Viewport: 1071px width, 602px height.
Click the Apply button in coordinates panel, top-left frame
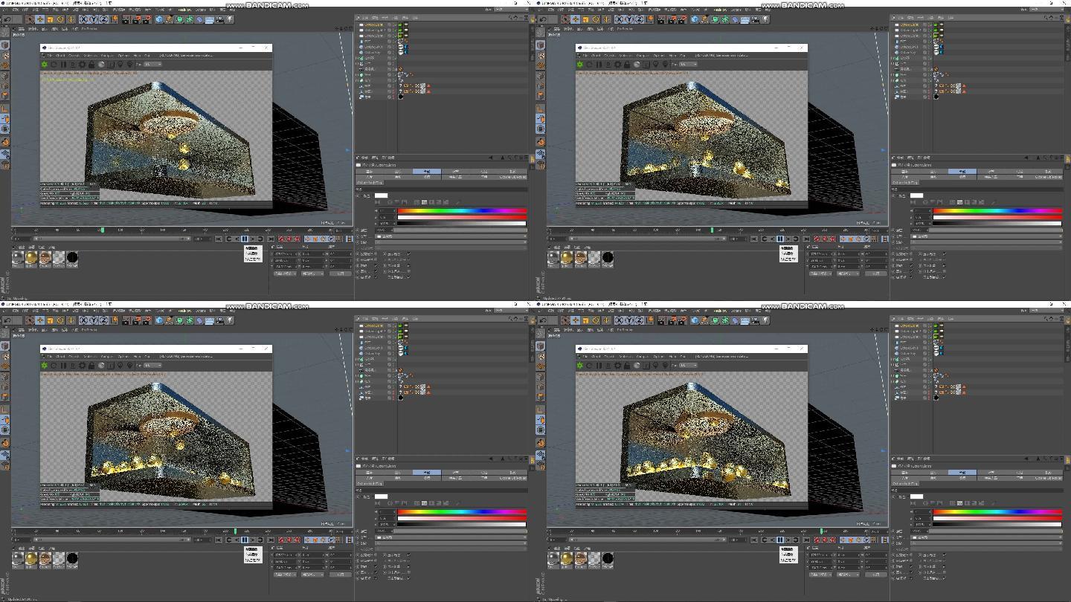click(340, 273)
